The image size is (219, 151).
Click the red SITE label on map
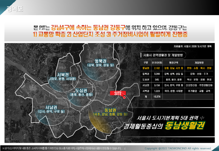[118, 93]
